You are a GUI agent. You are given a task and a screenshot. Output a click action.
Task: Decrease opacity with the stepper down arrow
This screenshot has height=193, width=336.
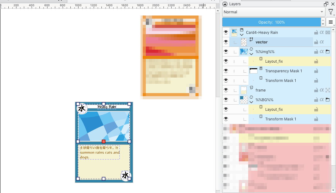pyautogui.click(x=323, y=25)
